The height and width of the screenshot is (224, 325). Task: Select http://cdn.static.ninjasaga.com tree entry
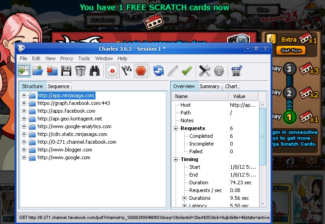[72, 134]
